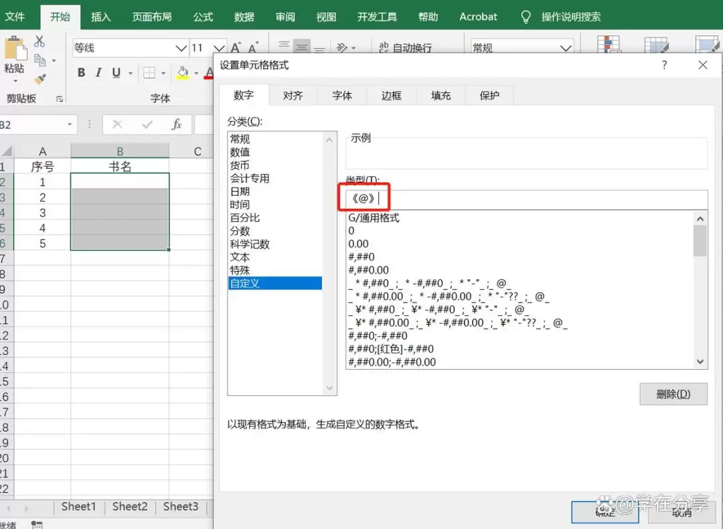Toggle Italic formatting

[x=98, y=72]
